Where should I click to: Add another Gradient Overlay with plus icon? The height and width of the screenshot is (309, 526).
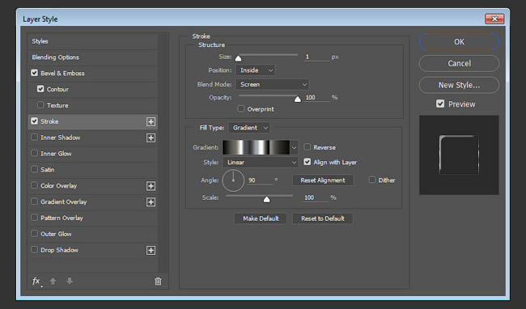tap(151, 202)
